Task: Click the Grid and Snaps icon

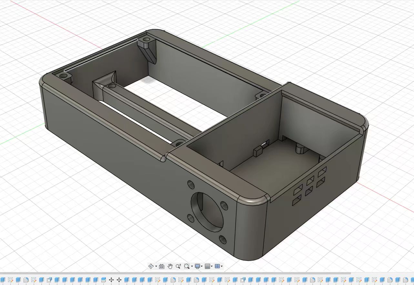Action: 207,266
